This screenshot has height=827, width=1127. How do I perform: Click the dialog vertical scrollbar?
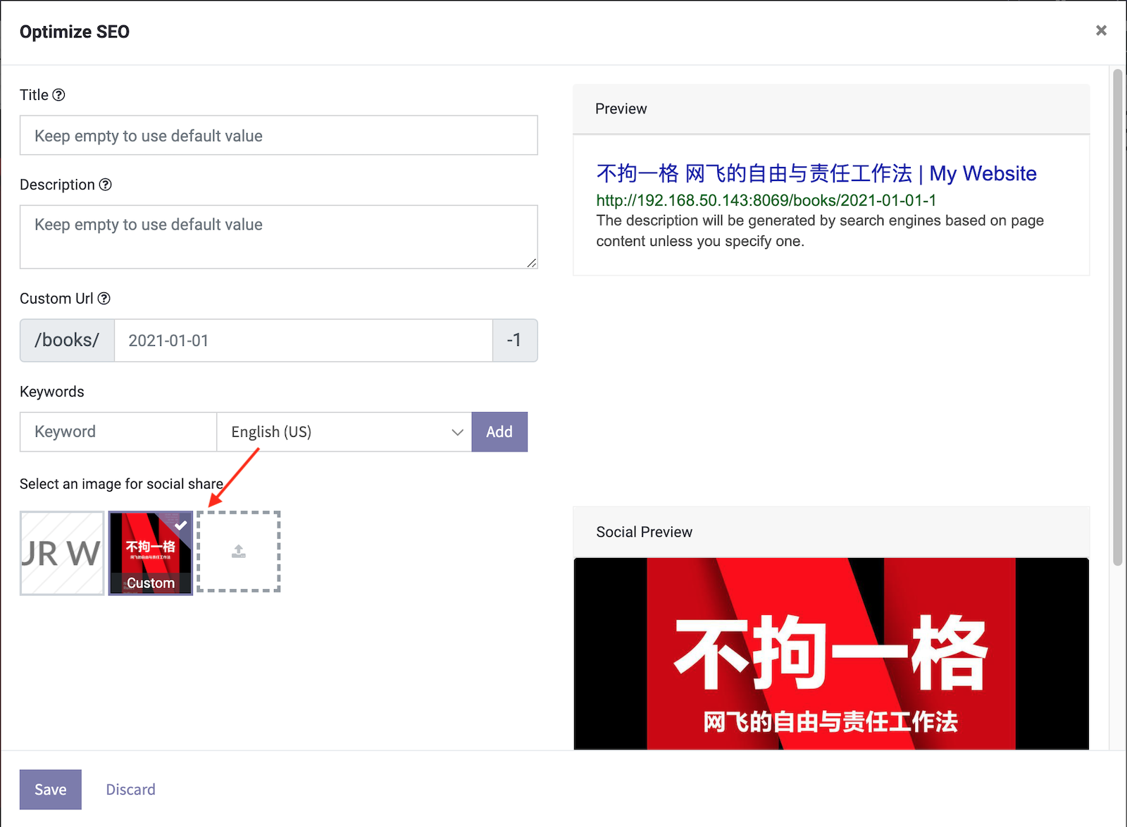(1118, 317)
